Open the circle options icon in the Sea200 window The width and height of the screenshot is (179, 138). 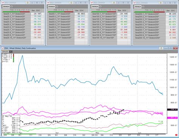(161, 3)
